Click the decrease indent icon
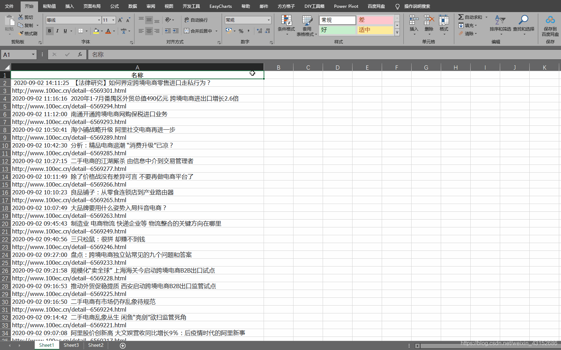Image resolution: width=561 pixels, height=350 pixels. [x=168, y=31]
